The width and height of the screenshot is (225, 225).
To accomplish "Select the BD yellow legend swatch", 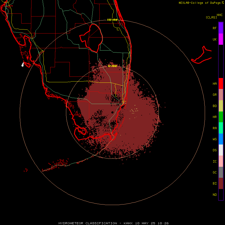I will click(221, 106).
